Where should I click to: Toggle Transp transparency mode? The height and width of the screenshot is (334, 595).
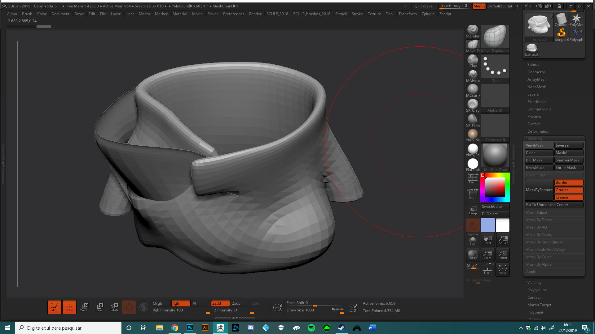point(473,210)
